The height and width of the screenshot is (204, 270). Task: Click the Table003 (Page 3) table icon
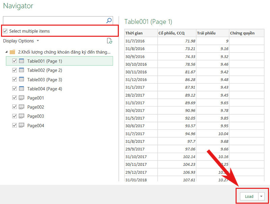22,80
